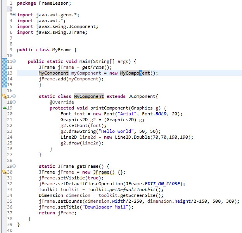Screen dimensions: 242x233
Task: Click the green override indicator on line 19
Action: pos(5,108)
